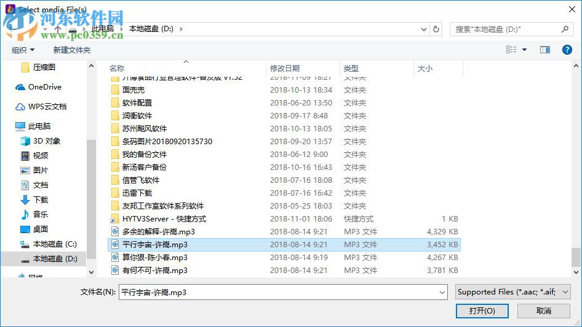The width and height of the screenshot is (582, 327).
Task: Toggle the preview pane icon
Action: [x=545, y=50]
